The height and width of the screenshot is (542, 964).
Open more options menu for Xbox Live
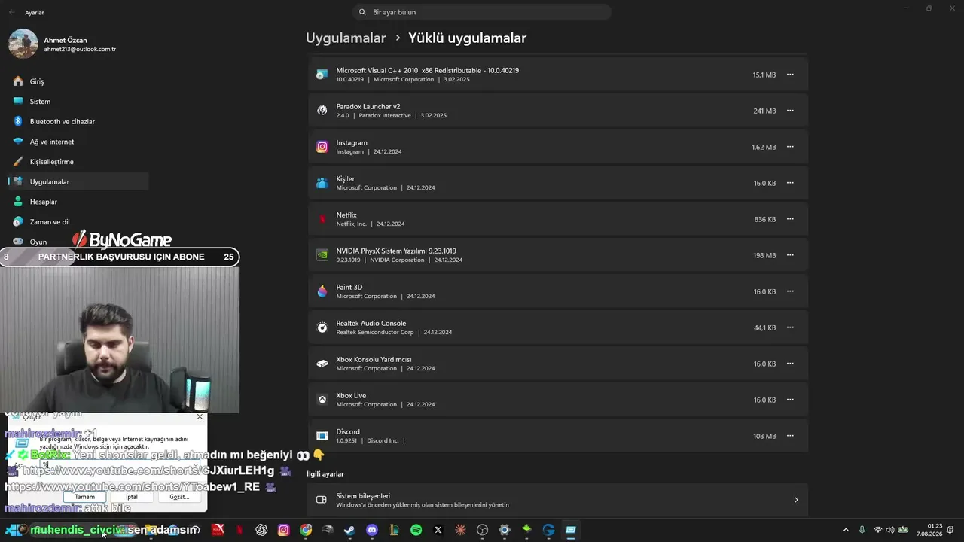click(x=790, y=400)
